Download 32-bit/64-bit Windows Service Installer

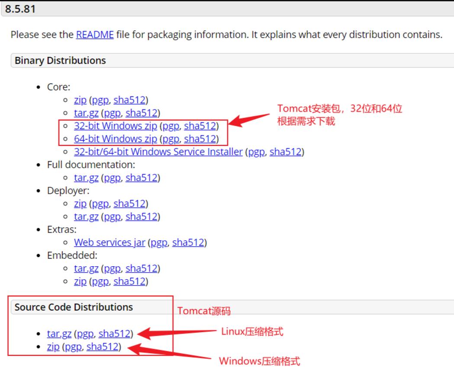pos(158,152)
